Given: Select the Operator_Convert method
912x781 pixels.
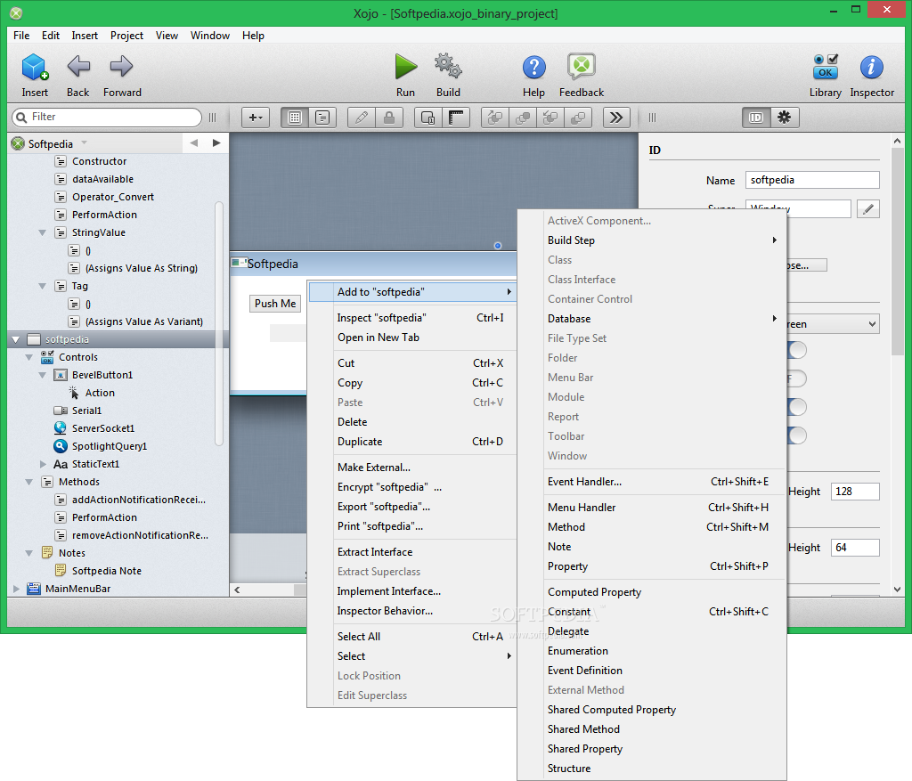Looking at the screenshot, I should point(113,197).
